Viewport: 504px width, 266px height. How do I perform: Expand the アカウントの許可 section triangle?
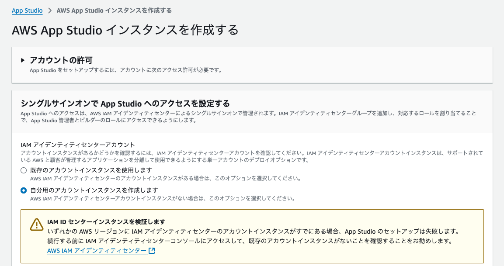(x=22, y=60)
